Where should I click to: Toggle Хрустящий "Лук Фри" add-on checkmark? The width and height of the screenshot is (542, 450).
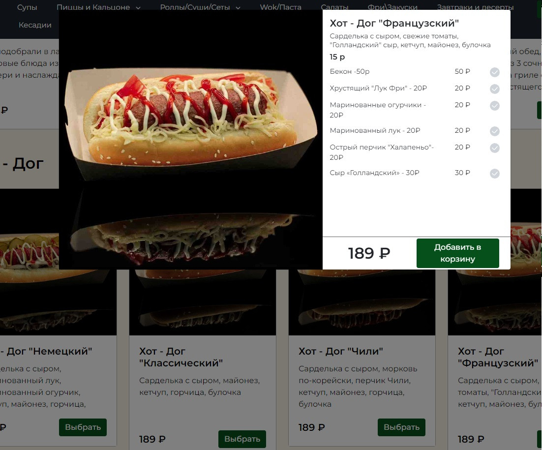[495, 89]
